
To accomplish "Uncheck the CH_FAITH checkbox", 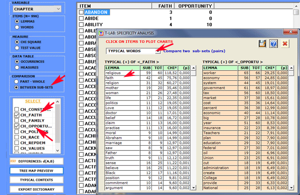I will tap(17, 115).
